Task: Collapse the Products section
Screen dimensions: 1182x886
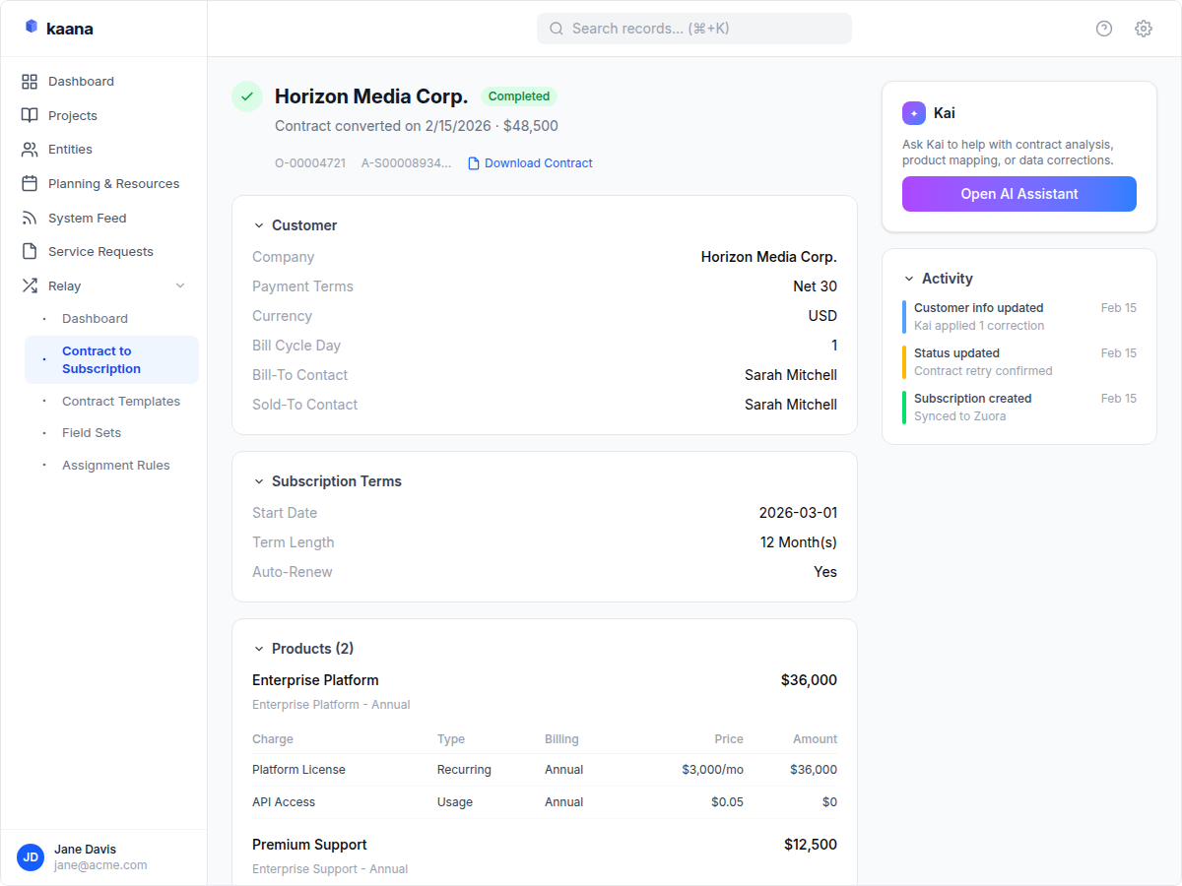Action: [x=258, y=649]
